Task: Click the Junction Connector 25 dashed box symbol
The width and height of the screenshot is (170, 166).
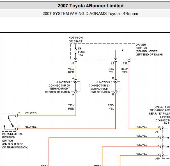Action: (x=76, y=86)
